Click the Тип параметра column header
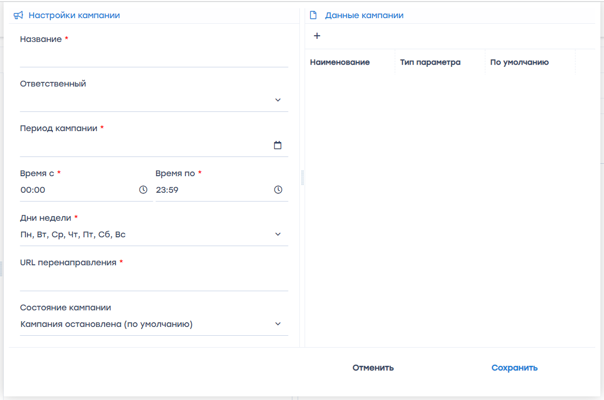The image size is (604, 400). coord(430,62)
